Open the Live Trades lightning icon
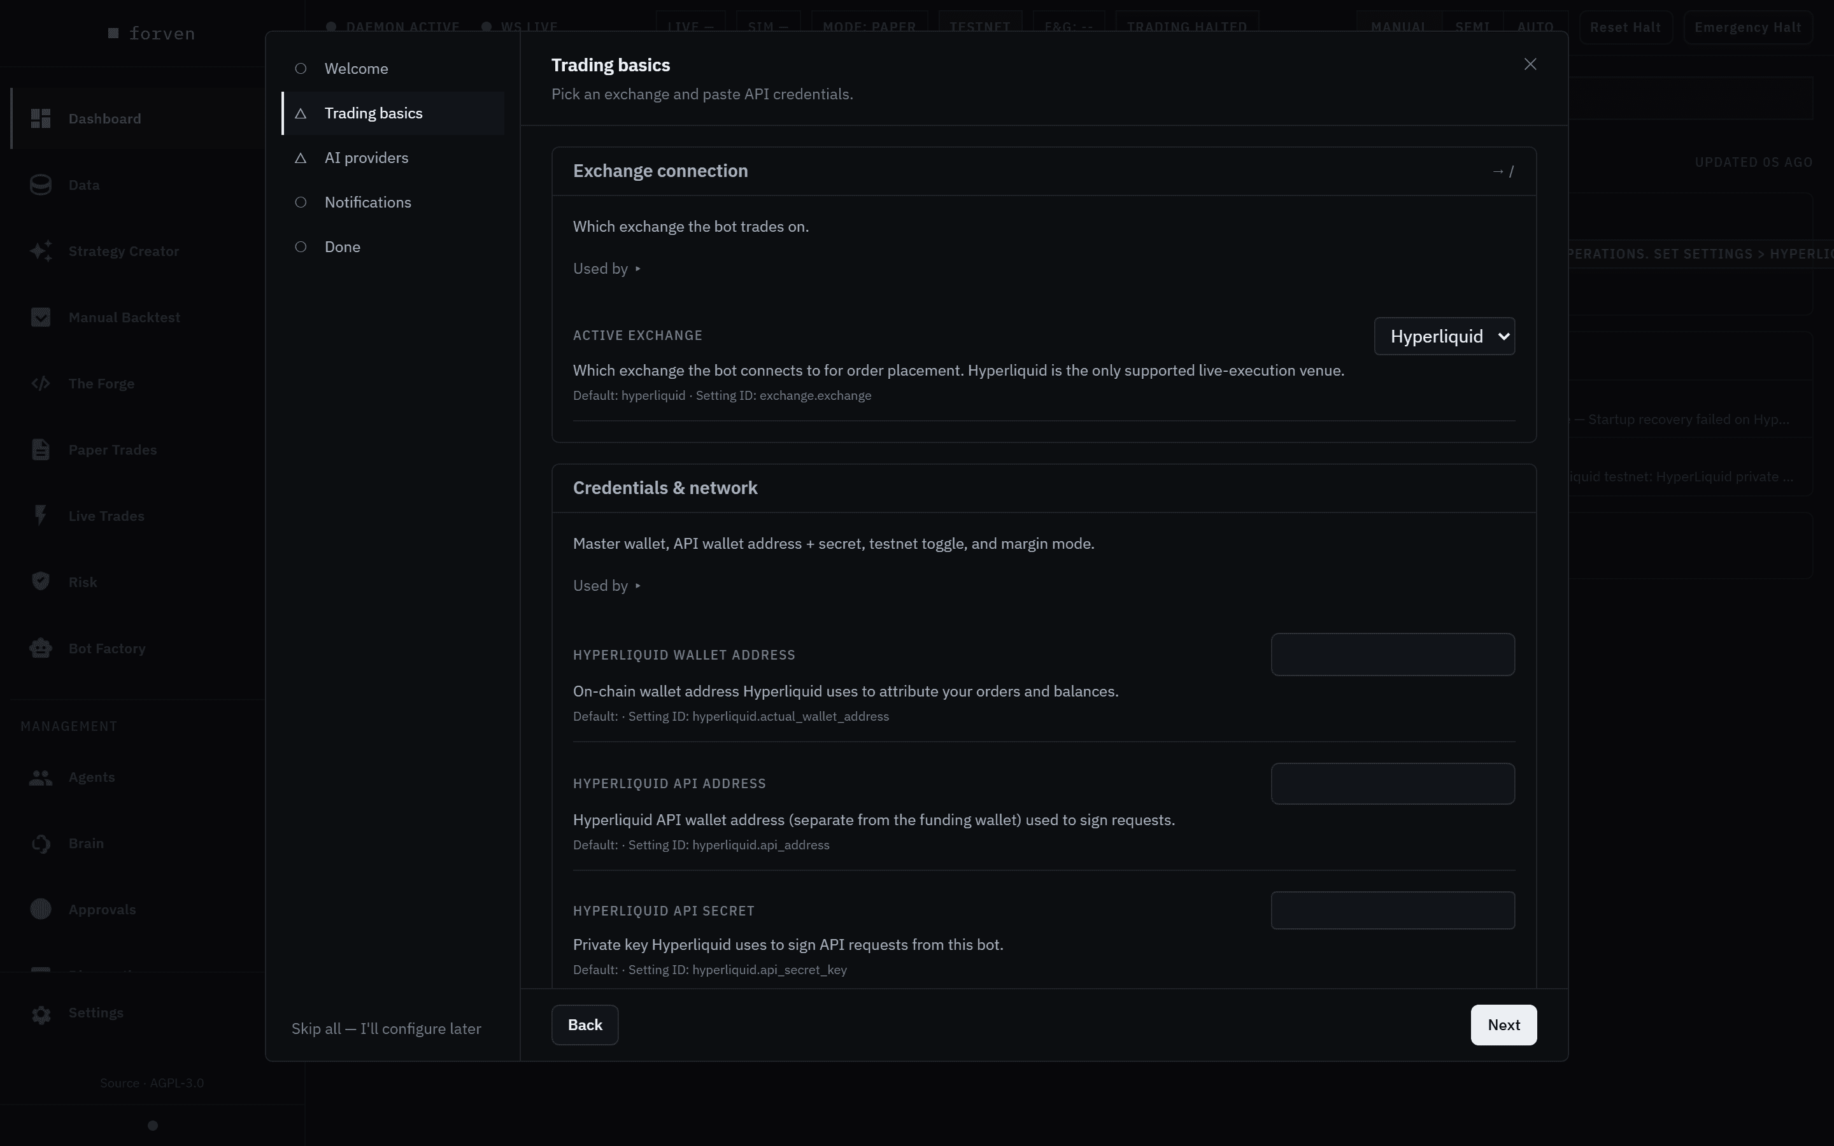The width and height of the screenshot is (1834, 1146). tap(41, 516)
